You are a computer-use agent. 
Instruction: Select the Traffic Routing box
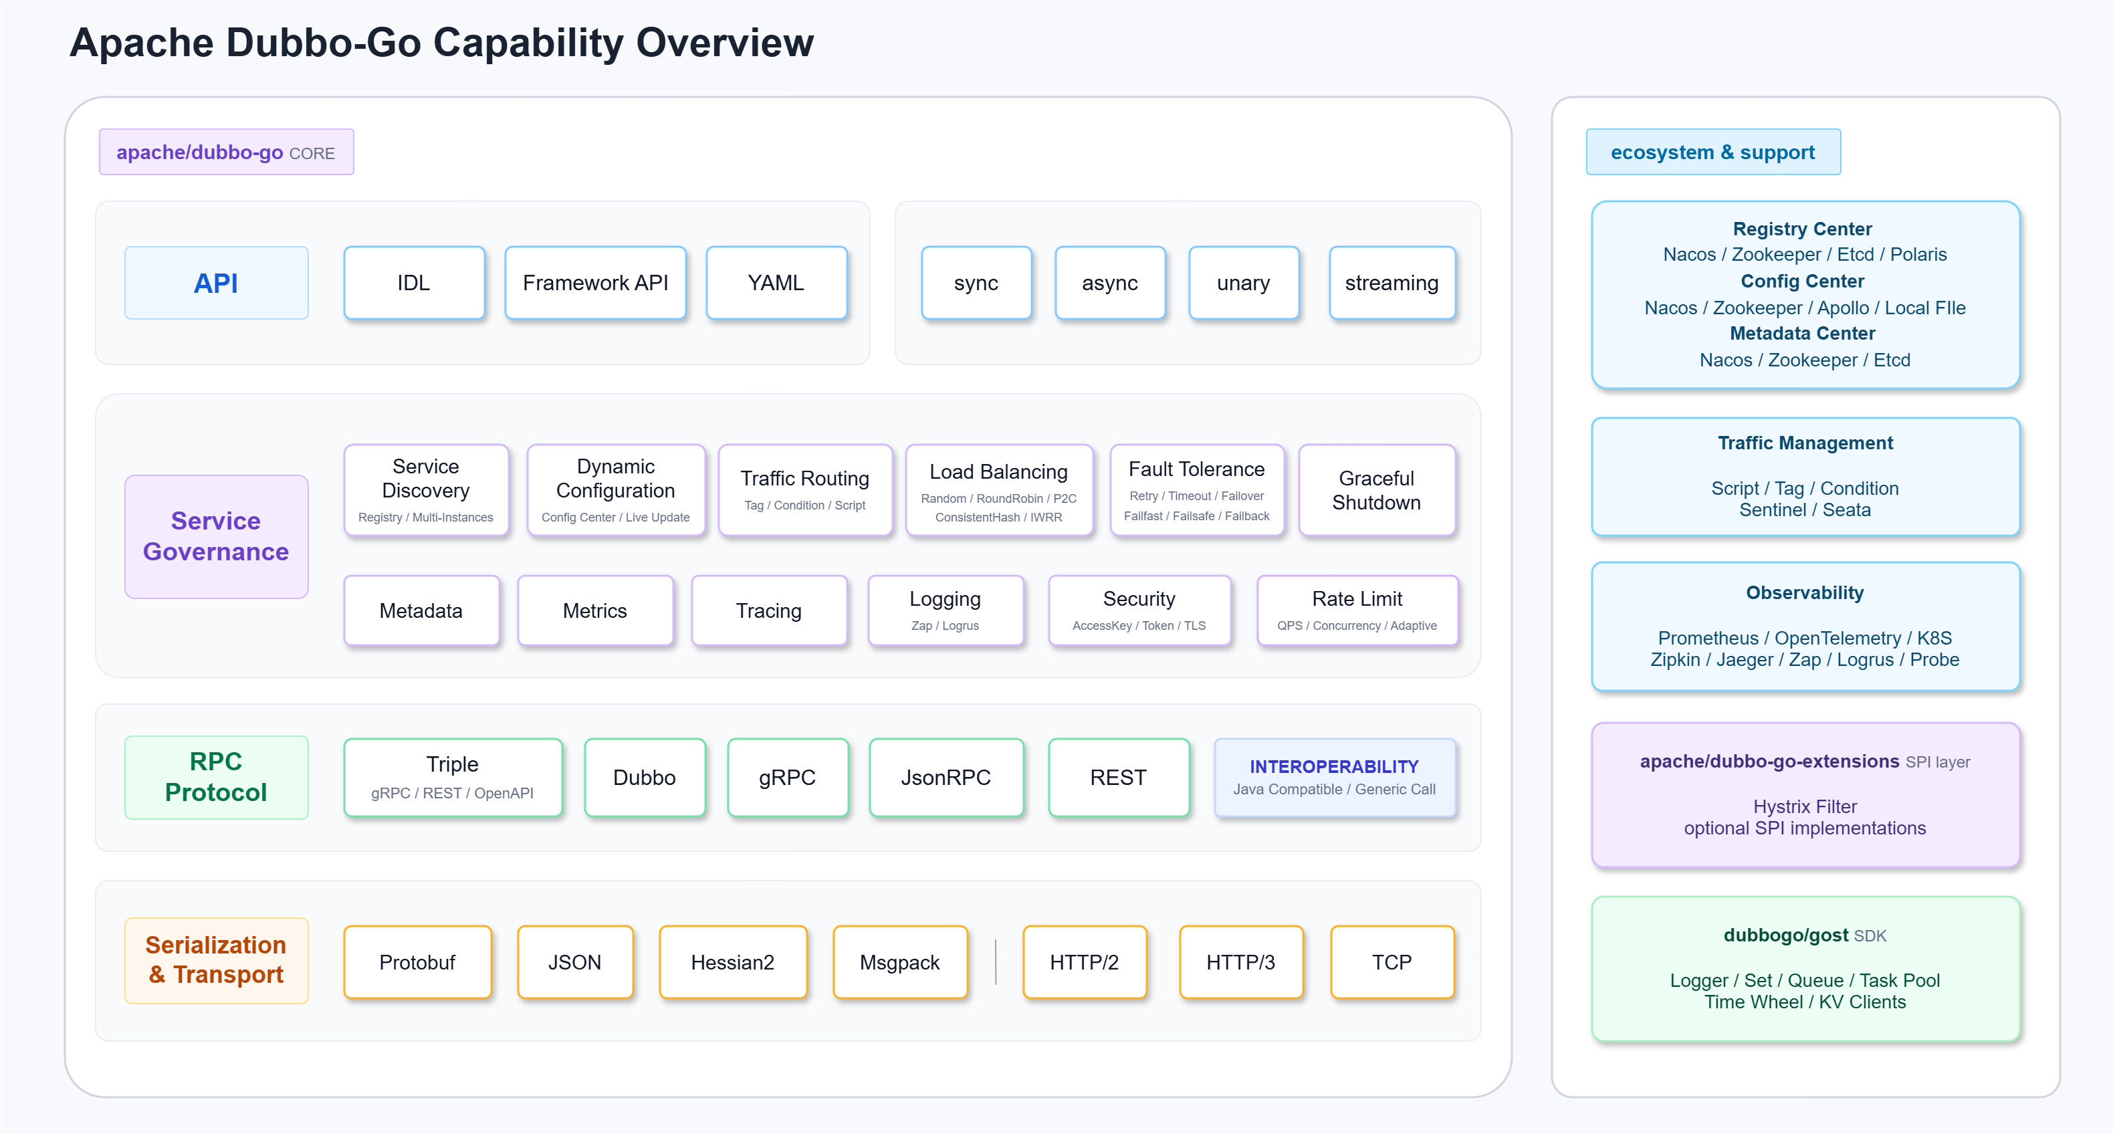coord(806,490)
